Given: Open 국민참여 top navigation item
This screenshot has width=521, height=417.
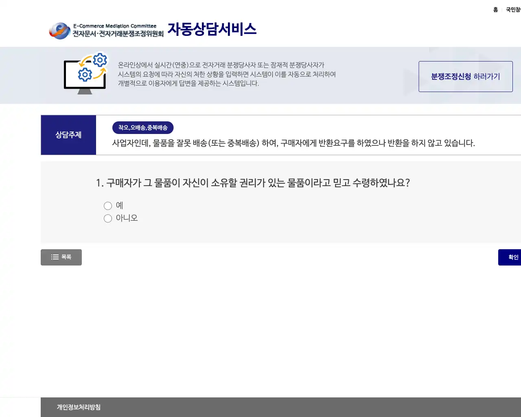Looking at the screenshot, I should [x=513, y=10].
